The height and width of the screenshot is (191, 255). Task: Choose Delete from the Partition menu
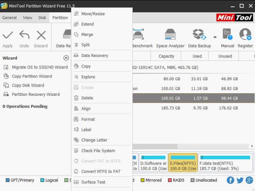102,98
